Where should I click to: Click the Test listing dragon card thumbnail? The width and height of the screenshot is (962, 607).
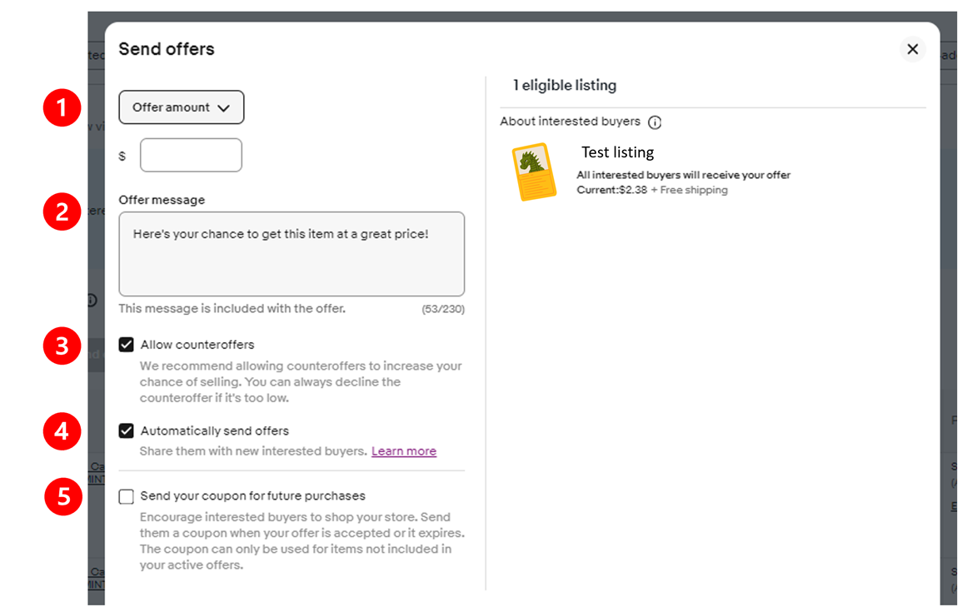click(x=535, y=172)
